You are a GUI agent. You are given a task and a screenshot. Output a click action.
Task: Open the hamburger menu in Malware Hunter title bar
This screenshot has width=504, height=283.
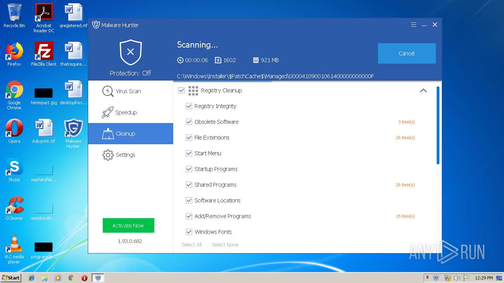click(413, 24)
